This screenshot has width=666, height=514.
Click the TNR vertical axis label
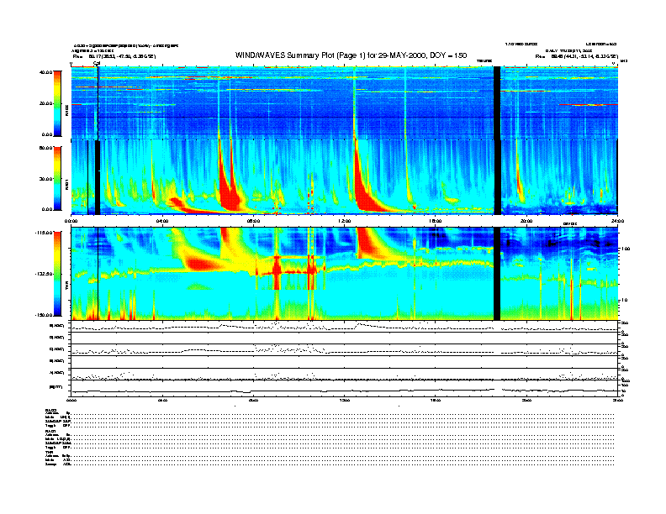click(66, 287)
